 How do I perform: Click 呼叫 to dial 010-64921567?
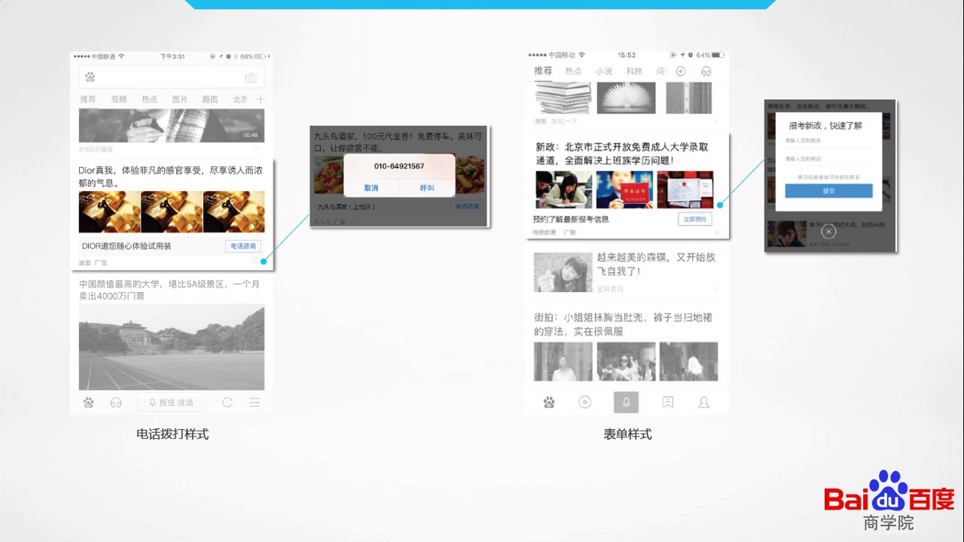(427, 188)
